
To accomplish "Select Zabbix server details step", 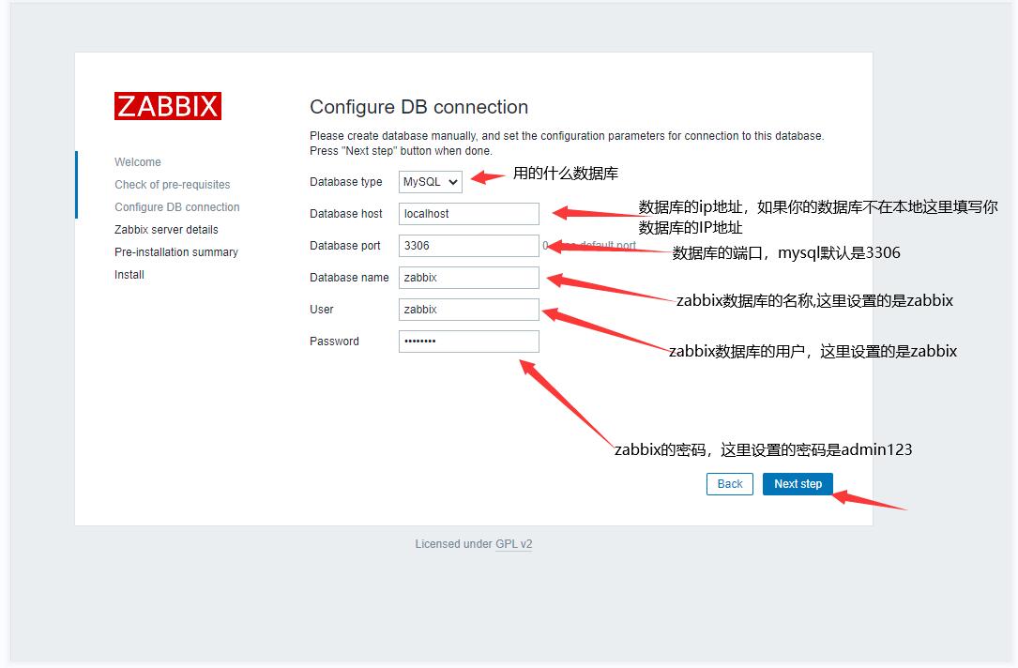I will pyautogui.click(x=166, y=229).
